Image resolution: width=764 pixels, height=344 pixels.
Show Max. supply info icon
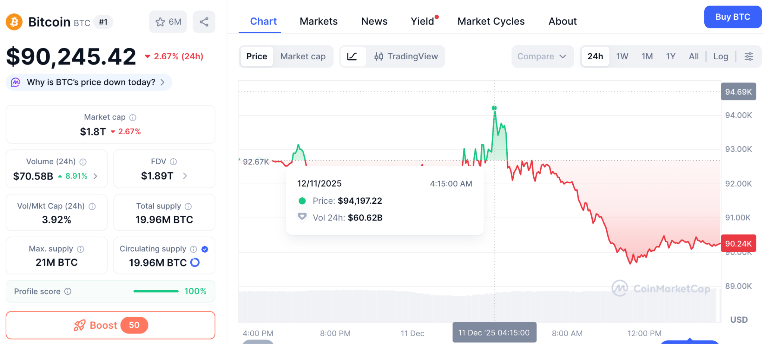click(81, 249)
